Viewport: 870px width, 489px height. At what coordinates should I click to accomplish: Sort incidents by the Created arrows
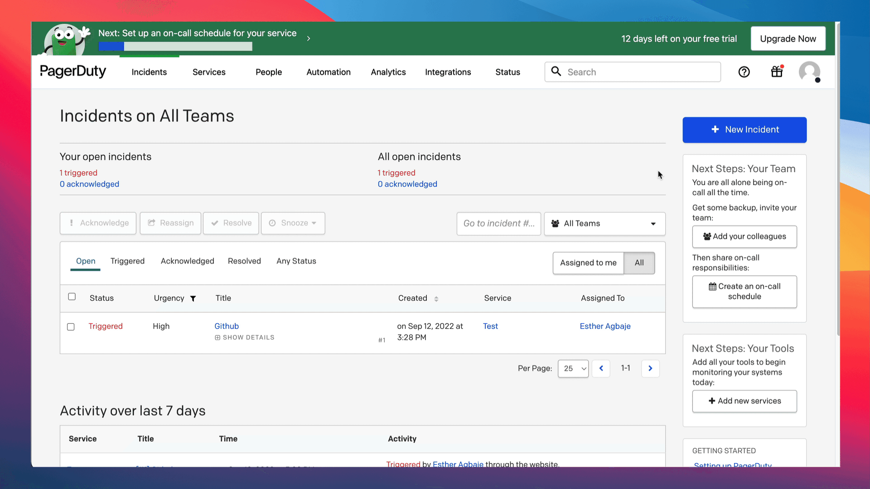pos(436,299)
